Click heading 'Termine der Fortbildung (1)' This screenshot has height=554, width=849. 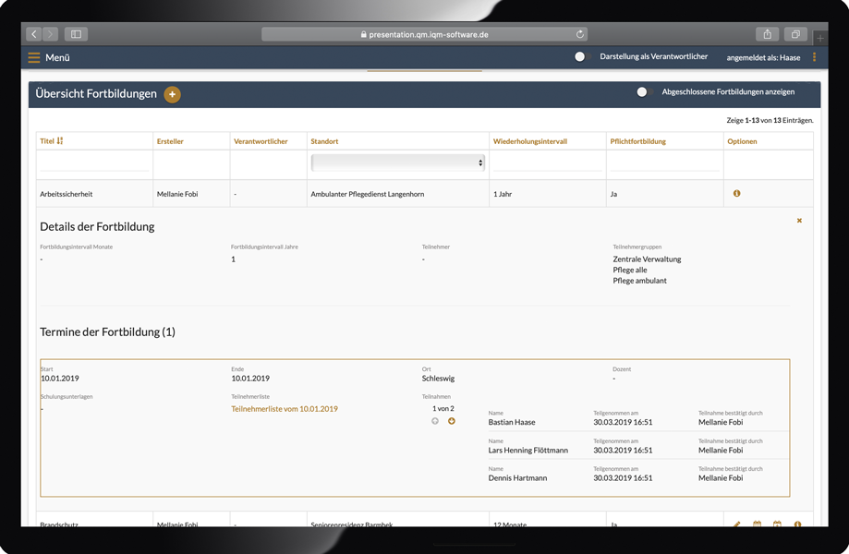coord(107,331)
